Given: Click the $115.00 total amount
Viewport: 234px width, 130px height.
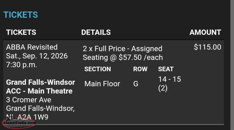Looking at the screenshot, I should pos(207,47).
